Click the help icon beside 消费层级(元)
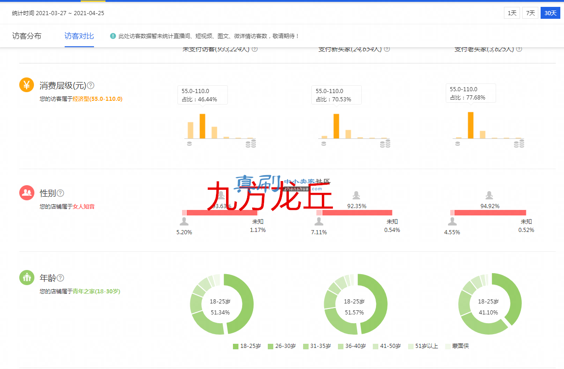 click(91, 85)
